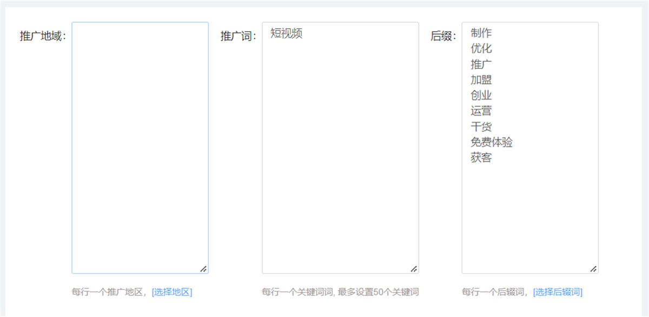Click the 推广地域 field label

[x=42, y=36]
